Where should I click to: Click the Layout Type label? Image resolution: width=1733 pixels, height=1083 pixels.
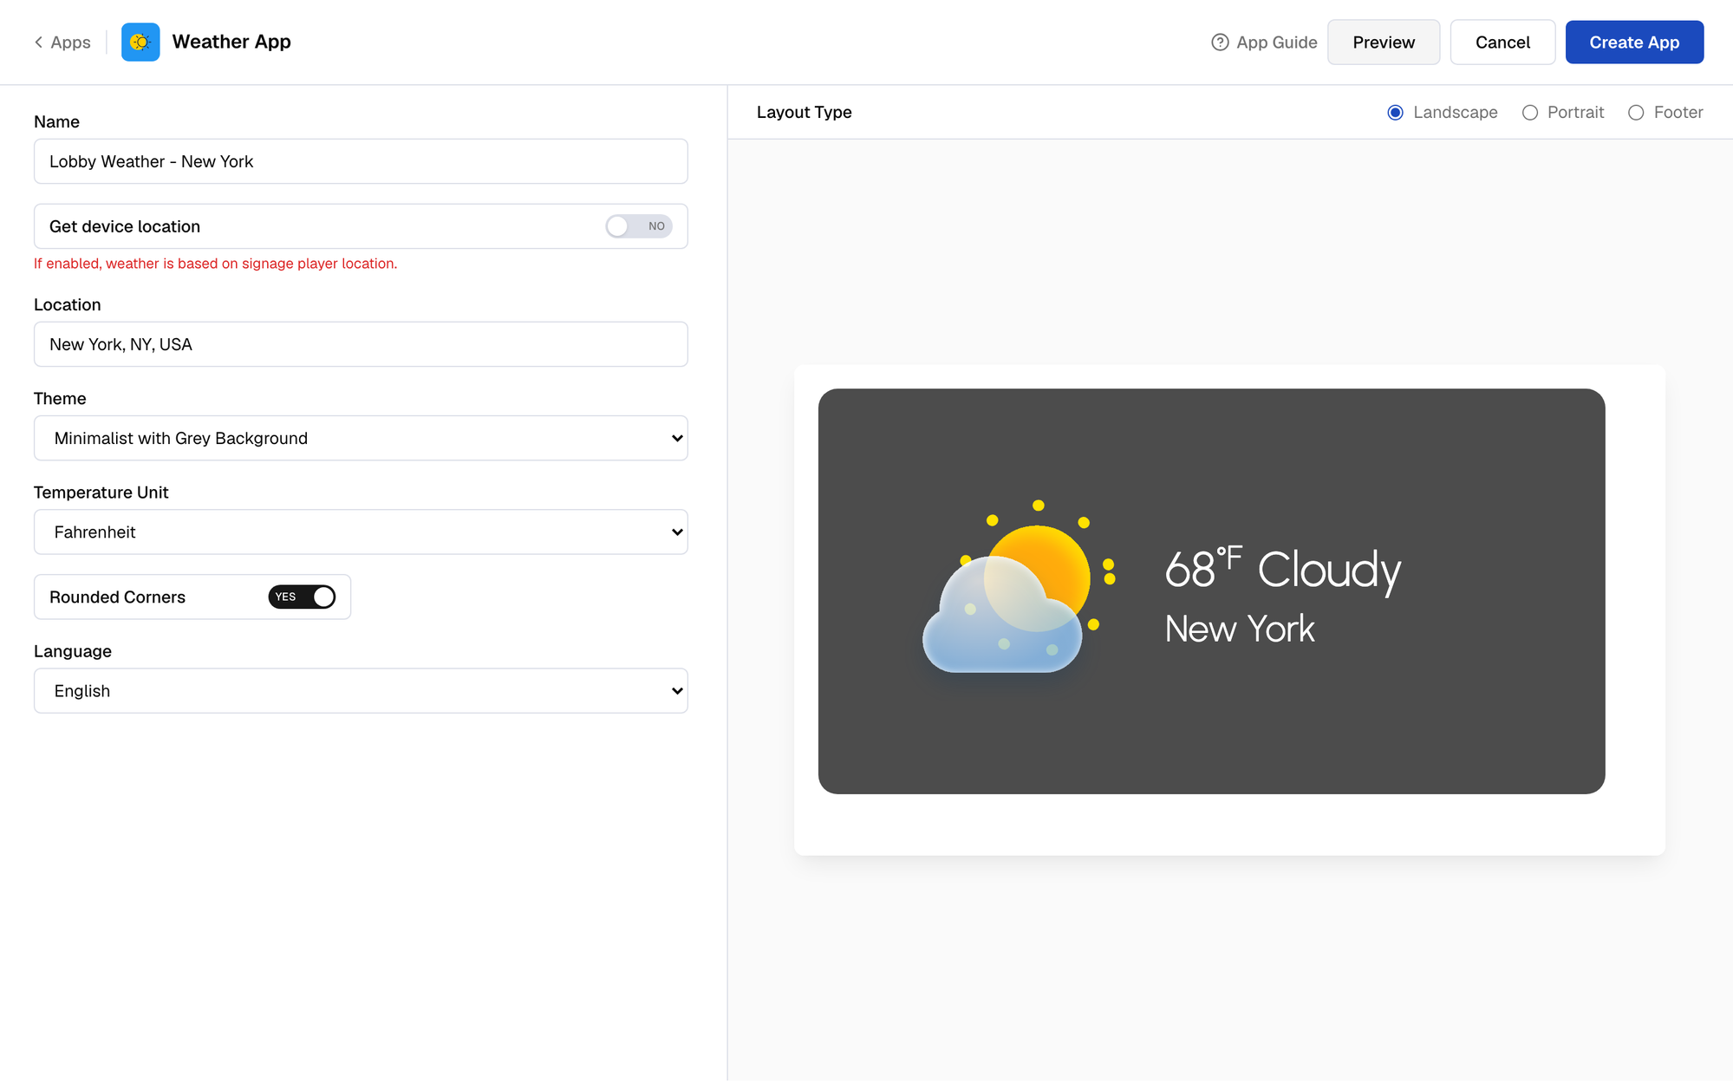804,112
